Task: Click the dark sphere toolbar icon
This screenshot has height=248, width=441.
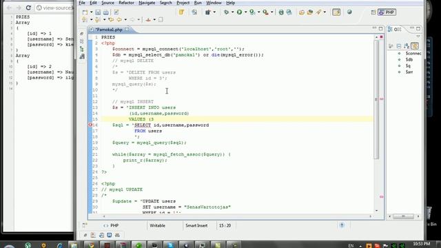Action: (349, 12)
